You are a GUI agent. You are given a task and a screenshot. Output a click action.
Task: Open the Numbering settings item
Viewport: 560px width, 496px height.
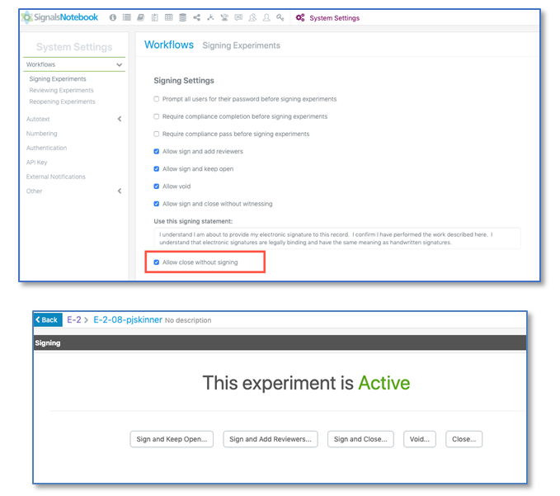click(41, 134)
